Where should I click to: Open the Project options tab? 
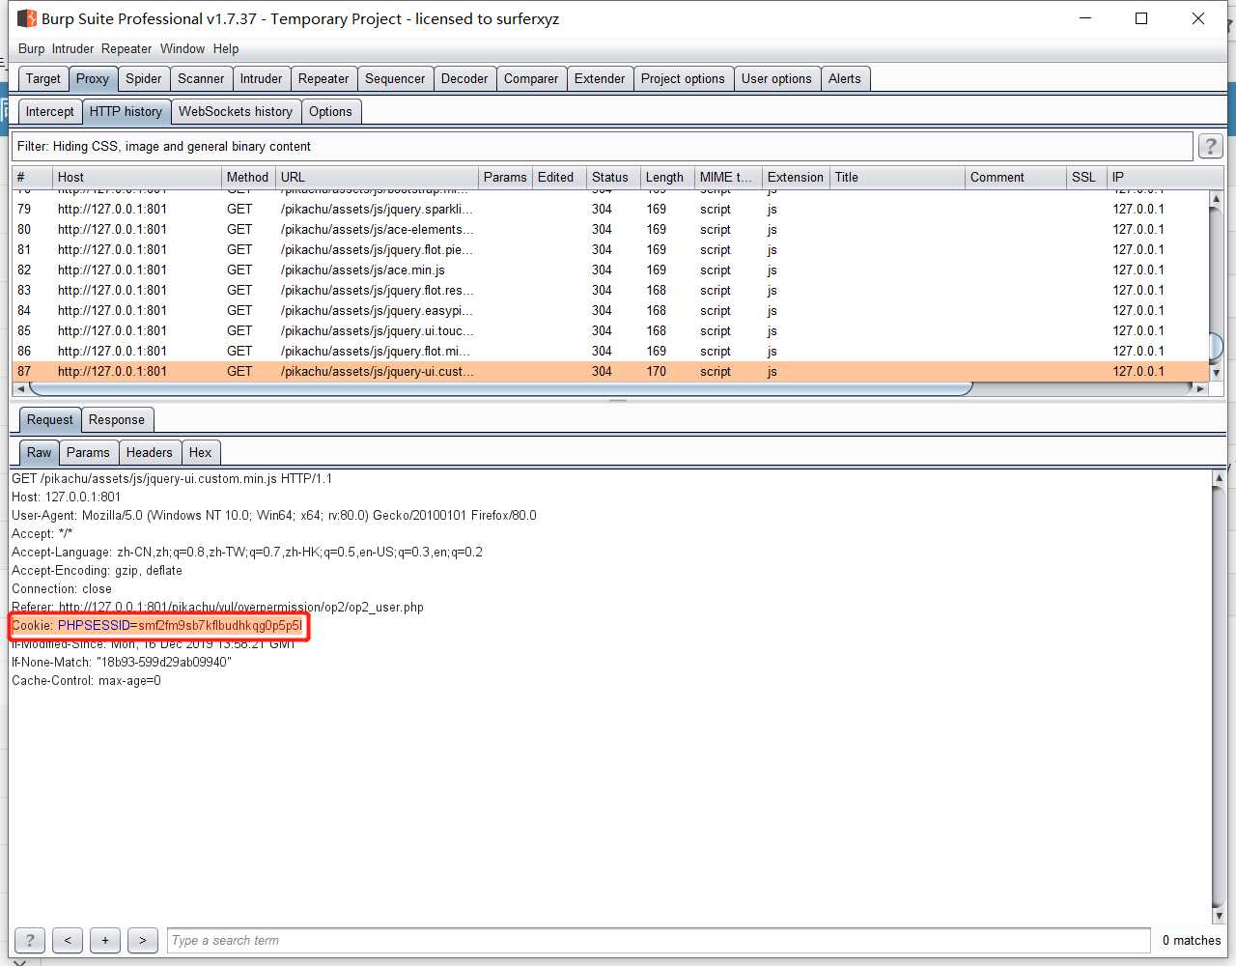click(683, 78)
